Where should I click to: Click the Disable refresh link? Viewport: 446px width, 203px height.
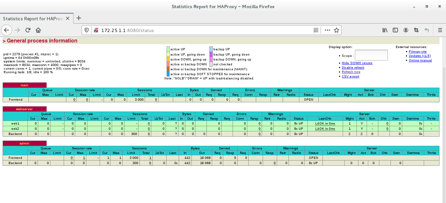coord(353,67)
